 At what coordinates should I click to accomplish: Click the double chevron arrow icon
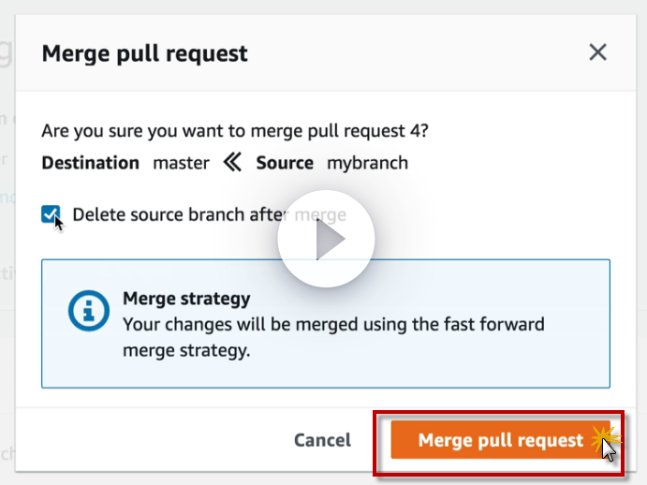coord(232,163)
